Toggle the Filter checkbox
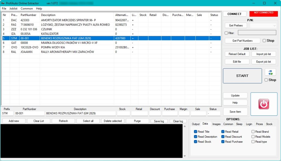This screenshot has width=281, height=161. (226, 33)
